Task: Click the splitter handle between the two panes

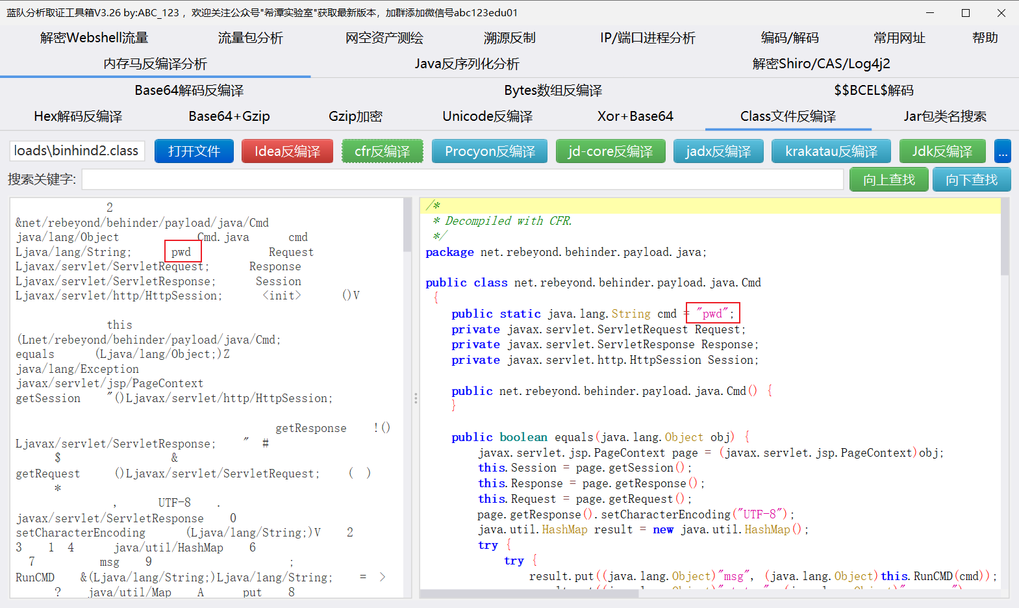Action: (416, 398)
